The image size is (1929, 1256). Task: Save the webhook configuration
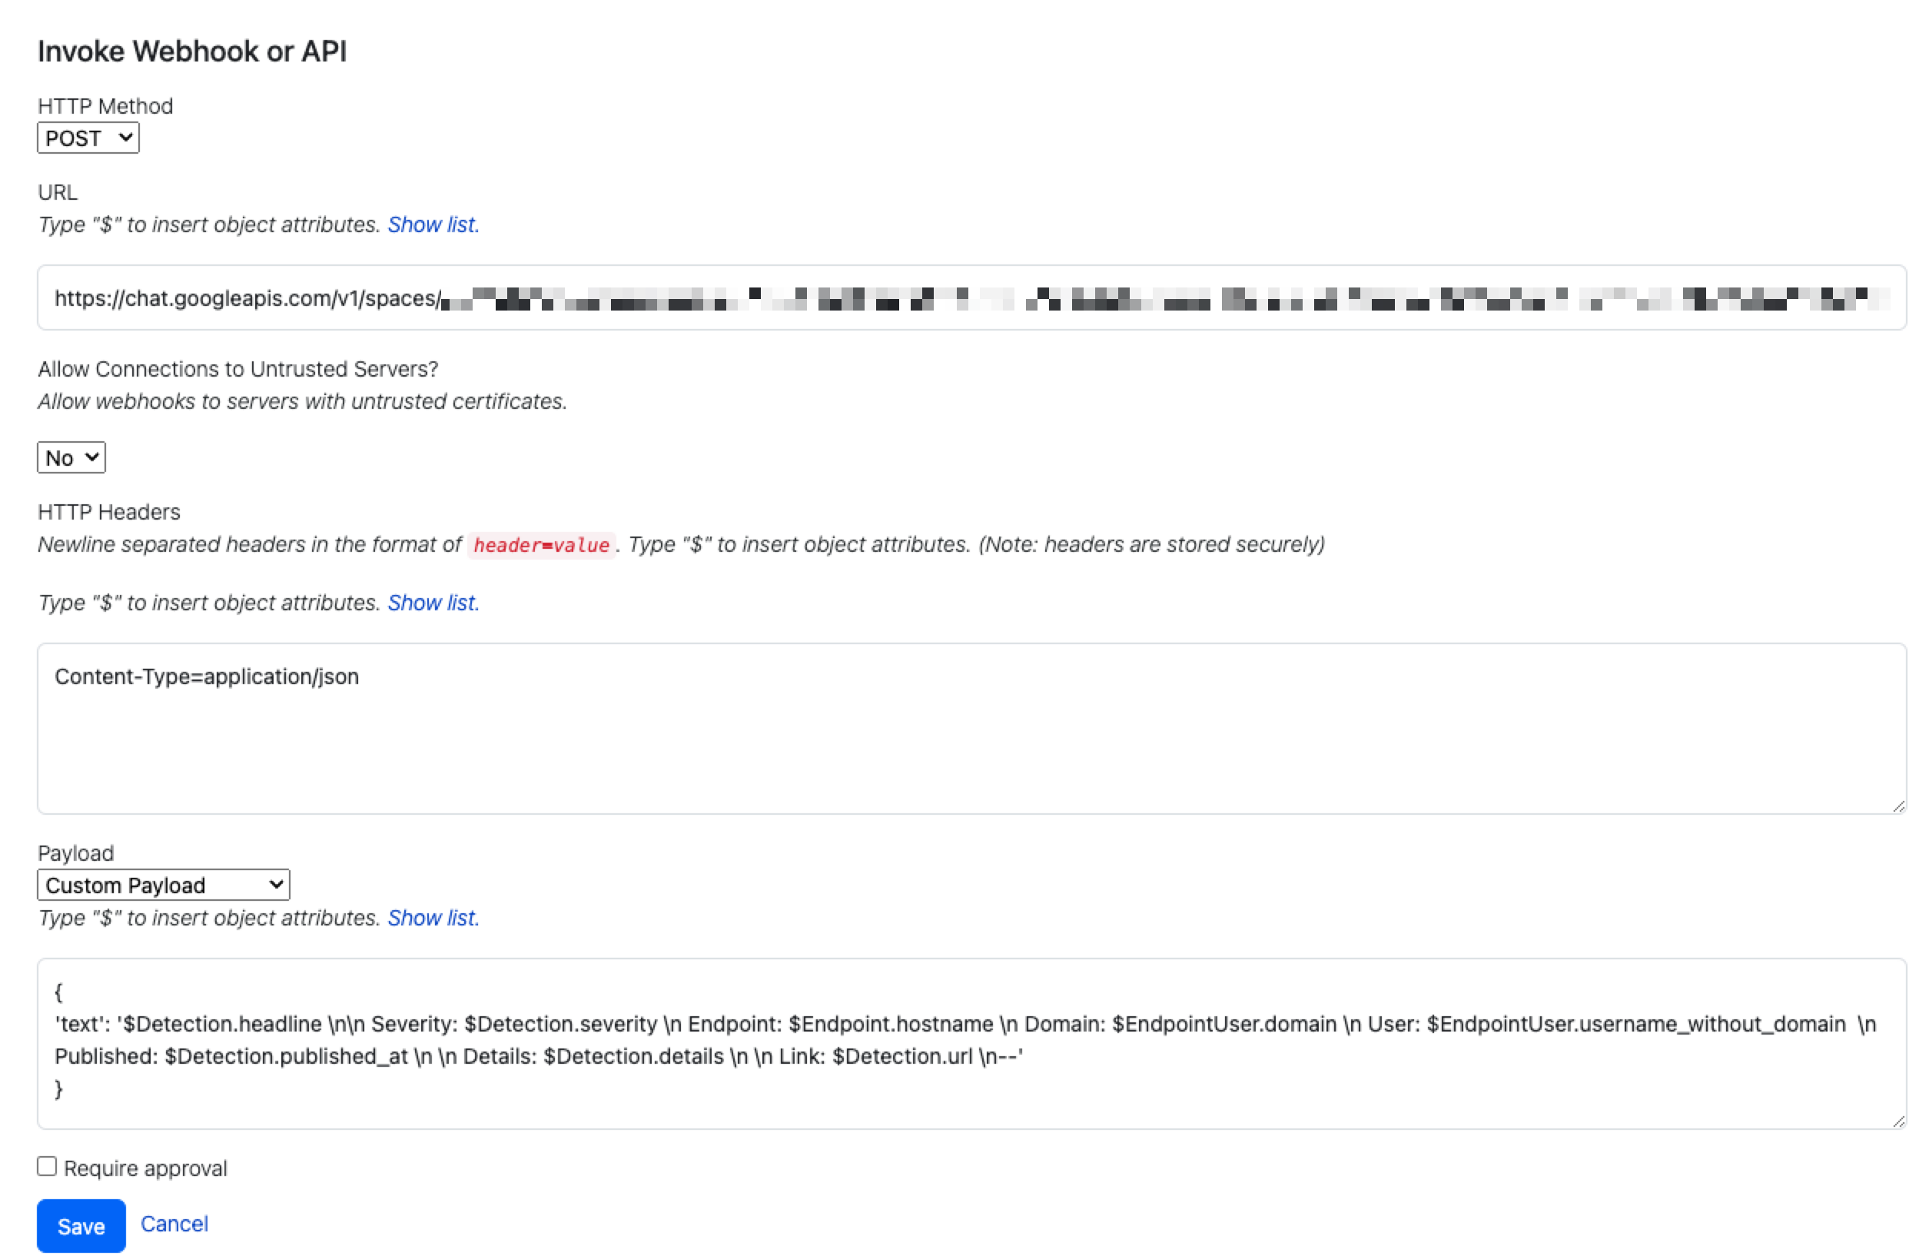coord(81,1225)
